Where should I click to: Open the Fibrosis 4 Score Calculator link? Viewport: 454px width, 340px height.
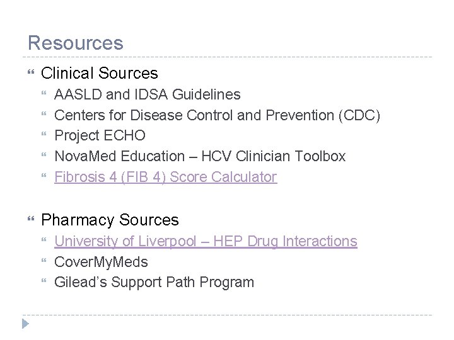[x=166, y=177]
